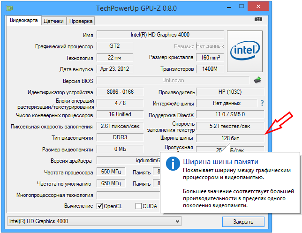Click the Закрыть button

tap(243, 222)
